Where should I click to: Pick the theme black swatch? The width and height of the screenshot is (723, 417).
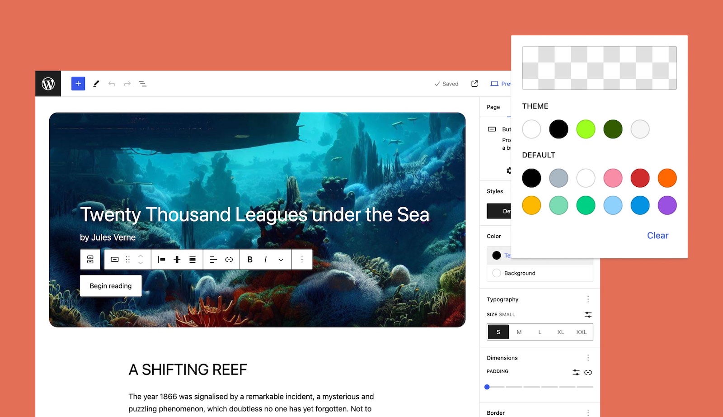click(x=559, y=129)
